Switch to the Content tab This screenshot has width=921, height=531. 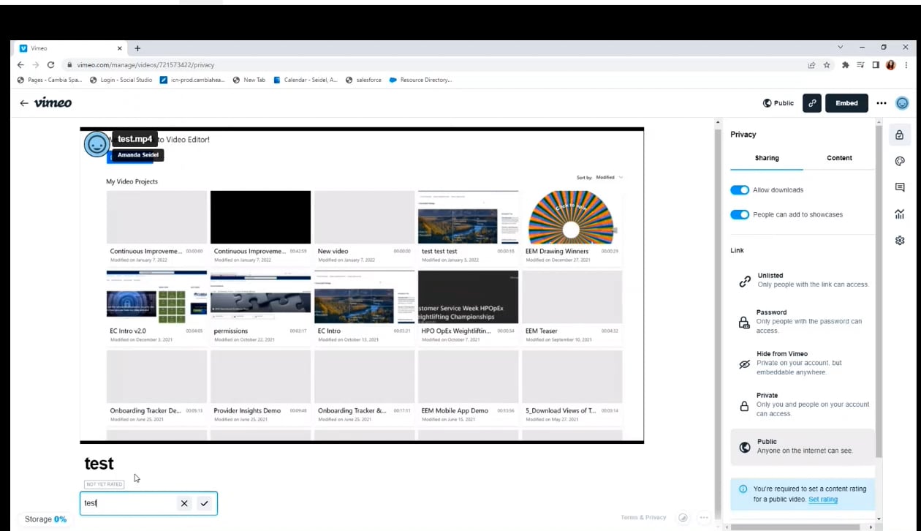pyautogui.click(x=839, y=158)
